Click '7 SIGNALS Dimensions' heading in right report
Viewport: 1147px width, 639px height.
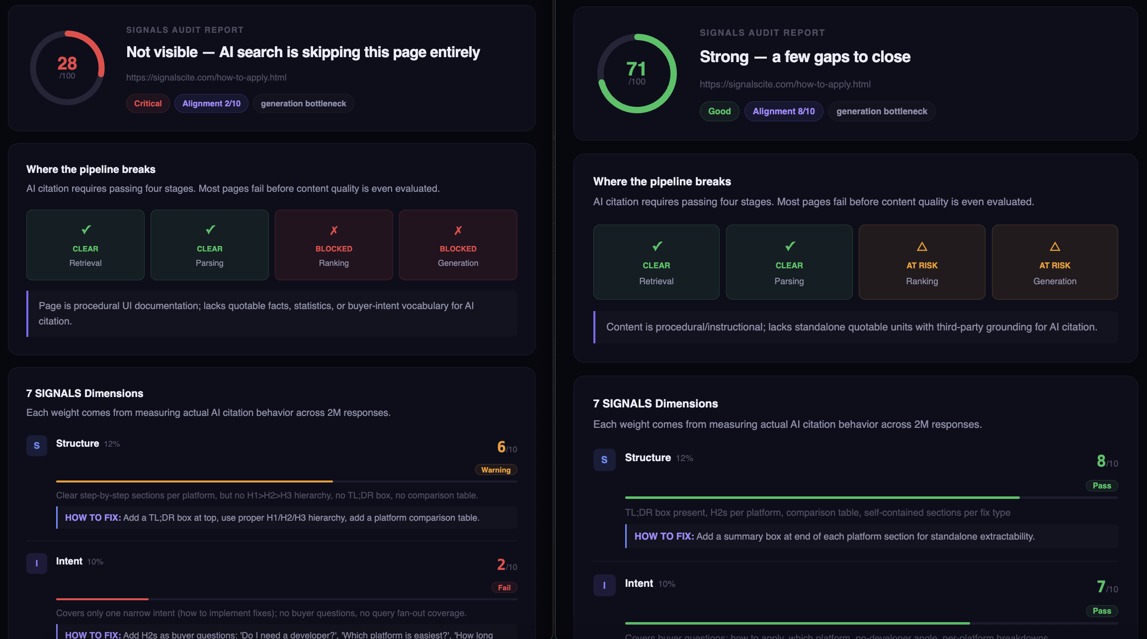tap(655, 403)
